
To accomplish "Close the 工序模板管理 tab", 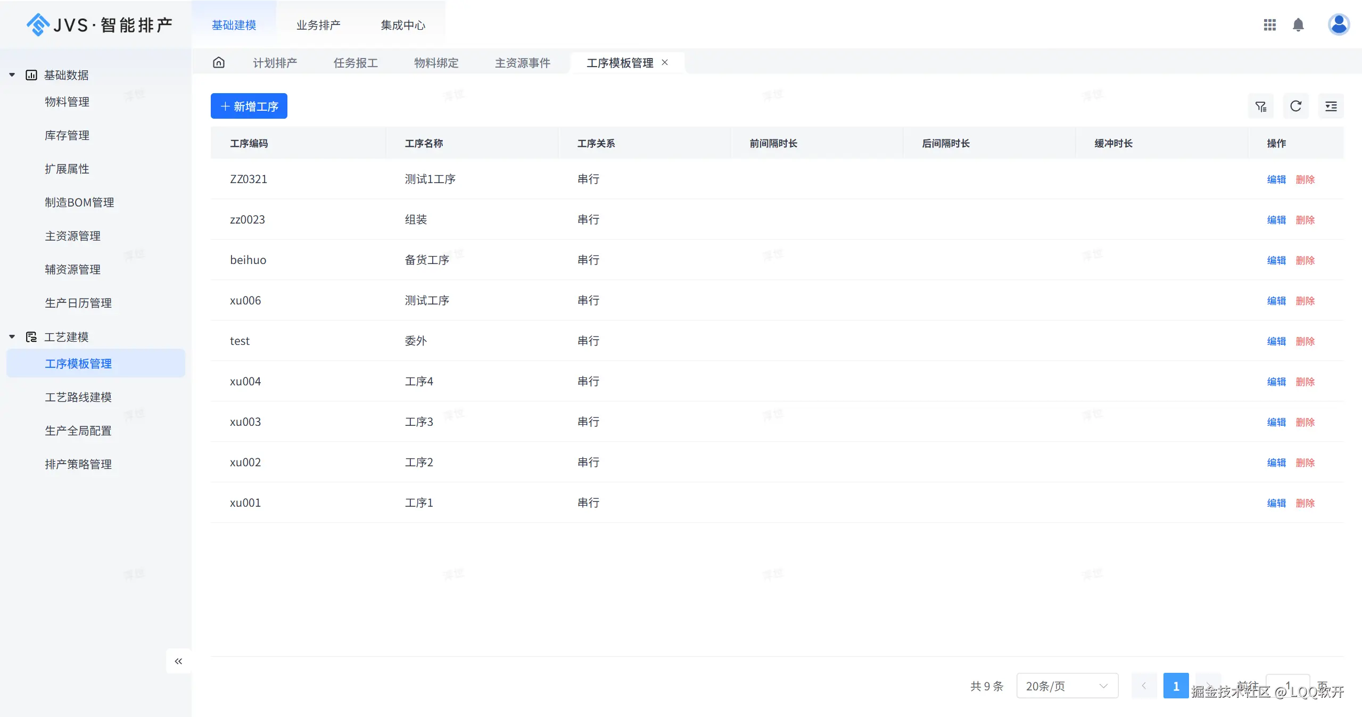I will pyautogui.click(x=665, y=62).
